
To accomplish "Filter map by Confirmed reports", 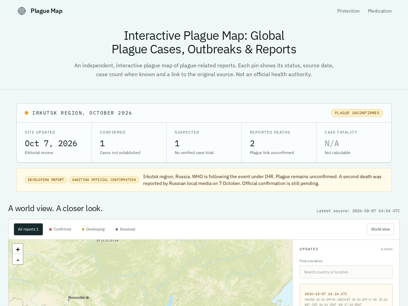I will coord(60,229).
